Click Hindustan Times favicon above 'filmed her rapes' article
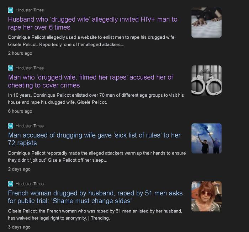The width and height of the screenshot is (249, 232). click(10, 68)
